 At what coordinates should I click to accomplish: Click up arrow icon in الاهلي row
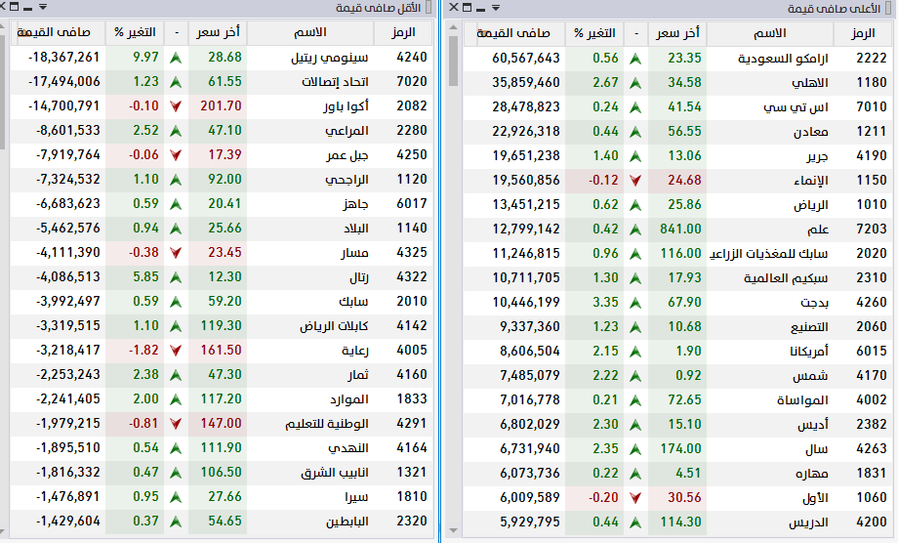[635, 83]
